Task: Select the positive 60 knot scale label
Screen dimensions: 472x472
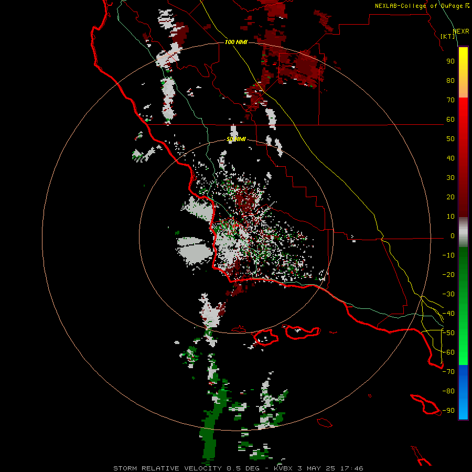Action: (x=450, y=120)
